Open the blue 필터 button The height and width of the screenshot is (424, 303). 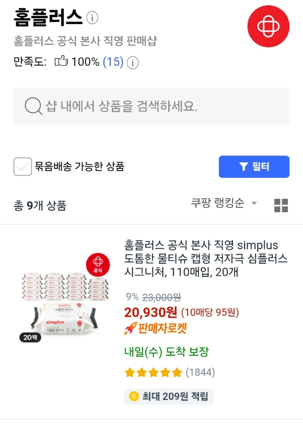pyautogui.click(x=254, y=166)
